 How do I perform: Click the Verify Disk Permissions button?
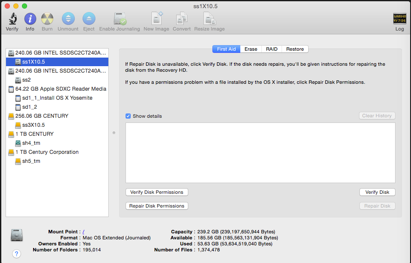coord(156,192)
